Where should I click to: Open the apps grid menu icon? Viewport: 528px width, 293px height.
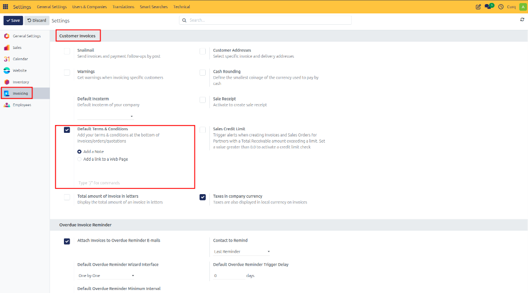coord(5,7)
